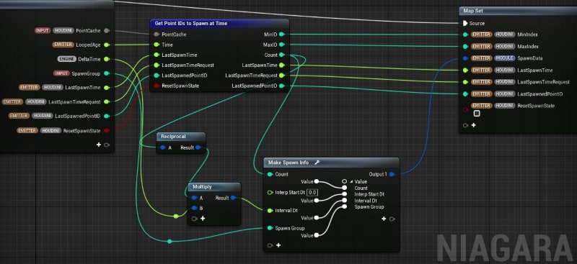Click the SpawnGroup output pin on input node

coord(107,73)
